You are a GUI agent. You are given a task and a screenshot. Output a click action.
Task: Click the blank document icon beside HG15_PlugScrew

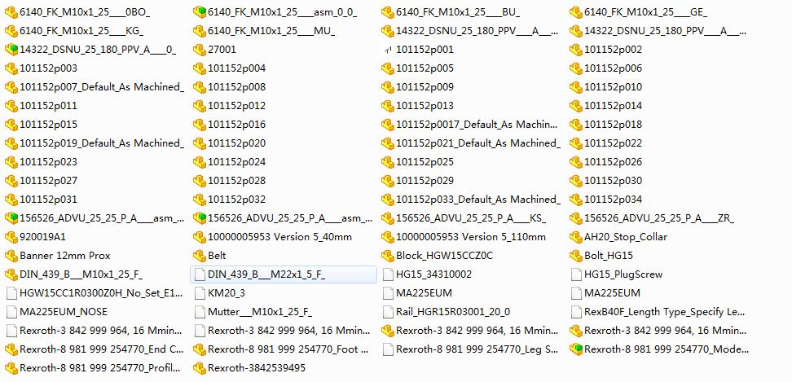coord(576,274)
